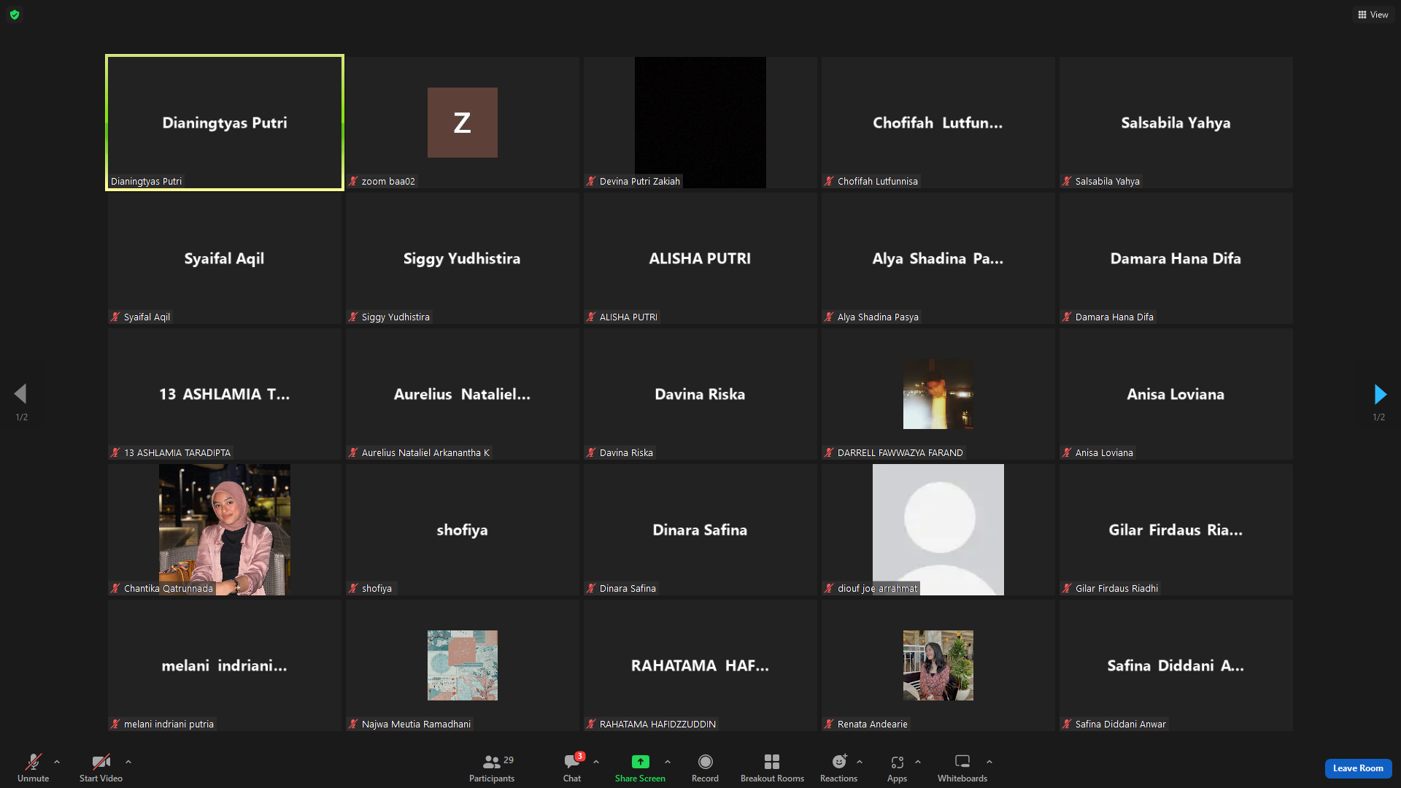This screenshot has width=1401, height=788.
Task: Select the name label Safina Diddani Anwar
Action: 1121,724
